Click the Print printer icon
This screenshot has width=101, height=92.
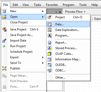[x=4, y=87]
